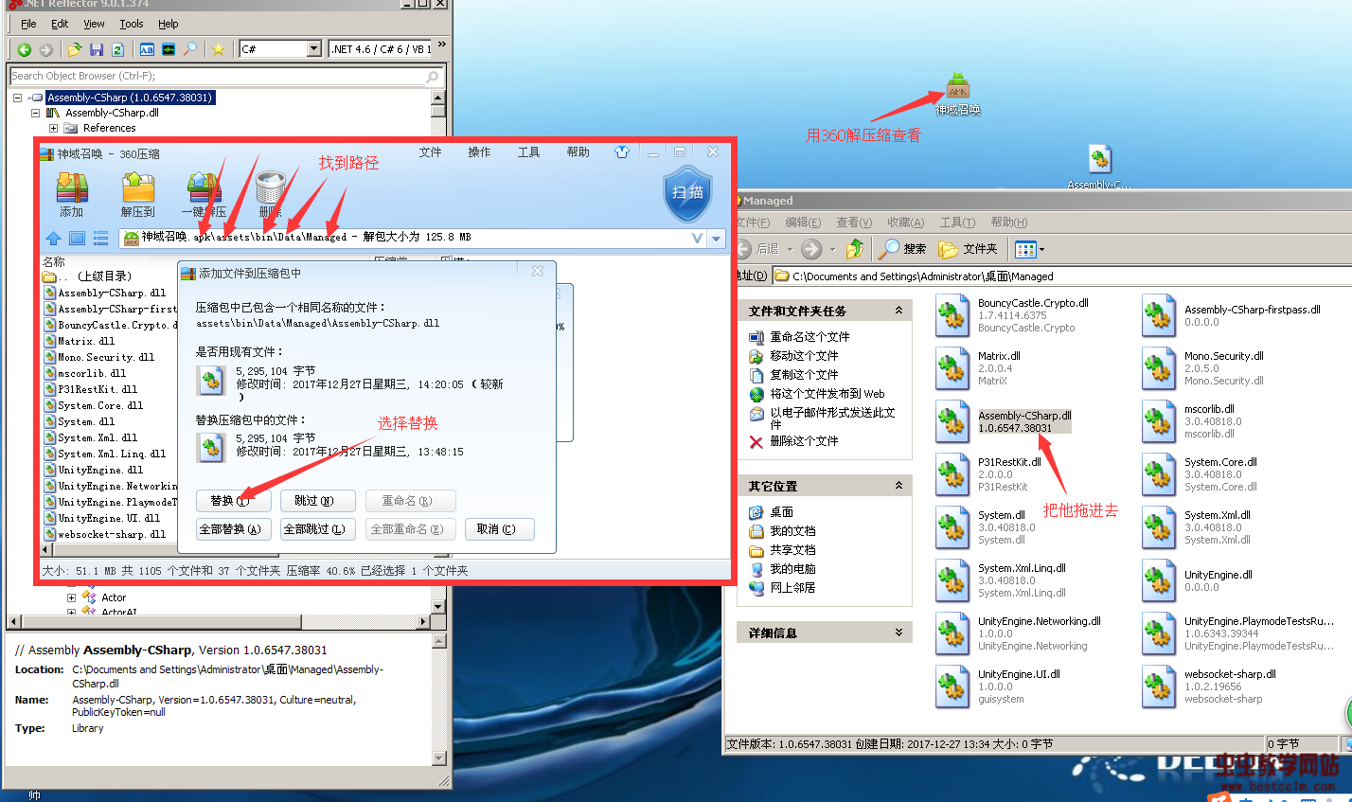Switch 360压缩 to the list view icon
This screenshot has height=802, width=1352.
click(x=100, y=239)
